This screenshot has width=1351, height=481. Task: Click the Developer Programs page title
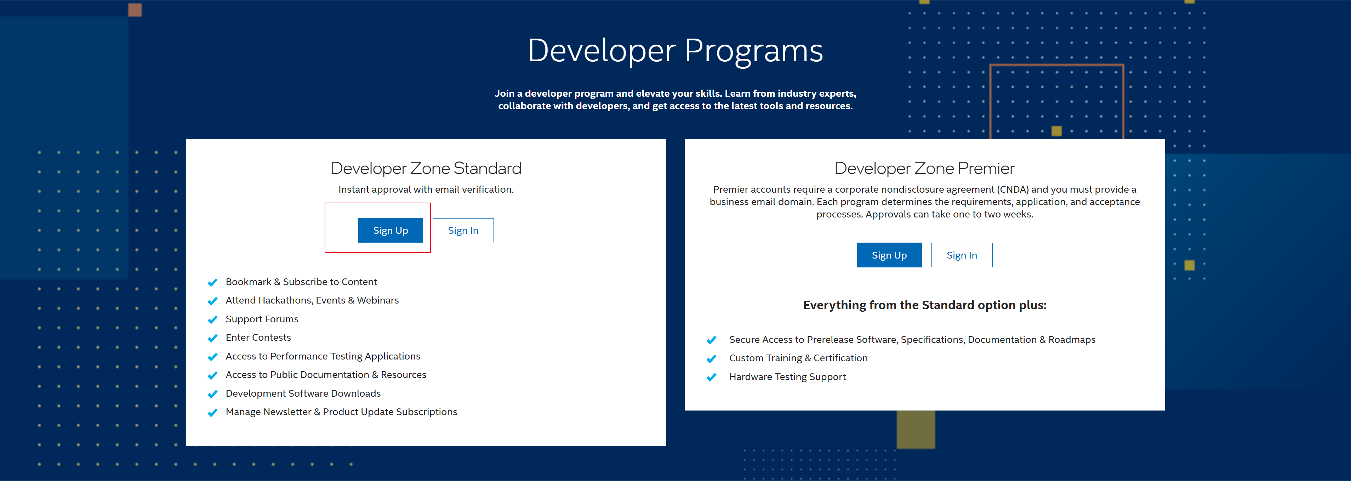click(675, 51)
